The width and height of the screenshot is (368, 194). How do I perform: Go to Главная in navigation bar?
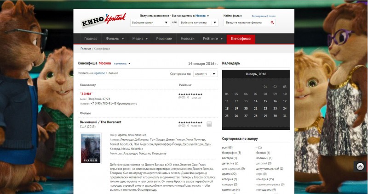91,39
